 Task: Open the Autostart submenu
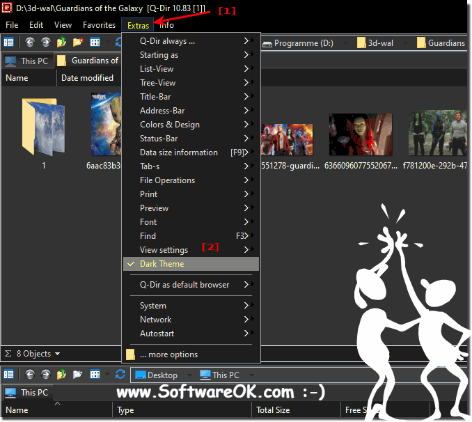(x=191, y=334)
